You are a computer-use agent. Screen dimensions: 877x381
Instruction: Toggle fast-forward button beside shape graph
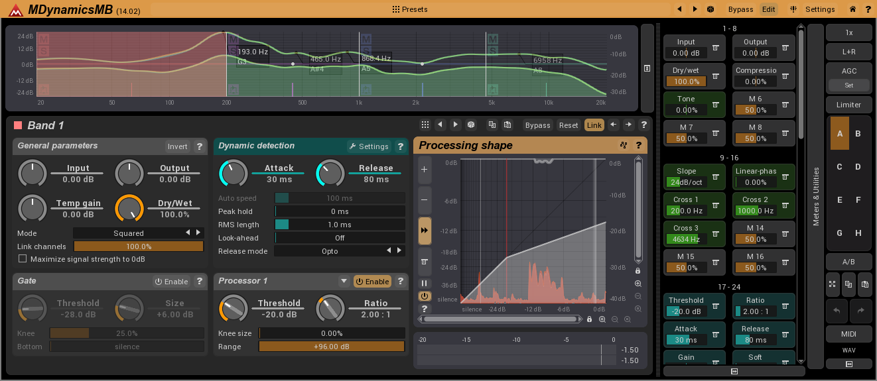click(x=425, y=230)
